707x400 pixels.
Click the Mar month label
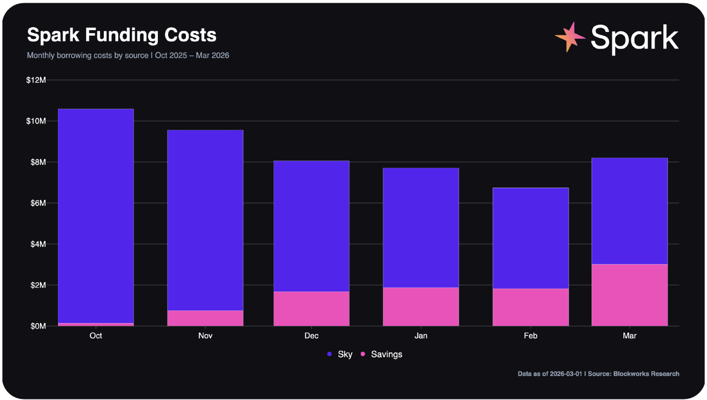click(x=630, y=336)
